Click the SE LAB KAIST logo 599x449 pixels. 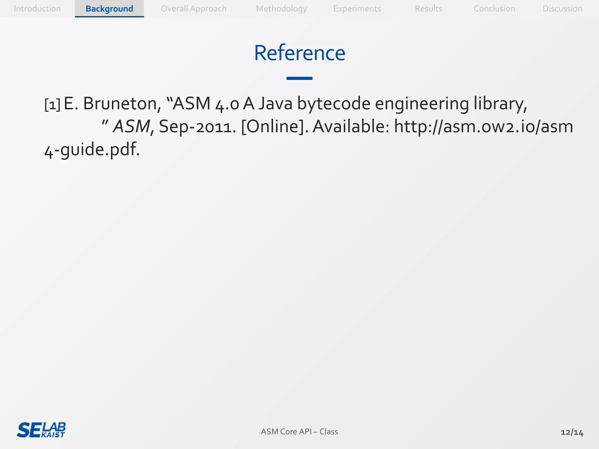(41, 430)
